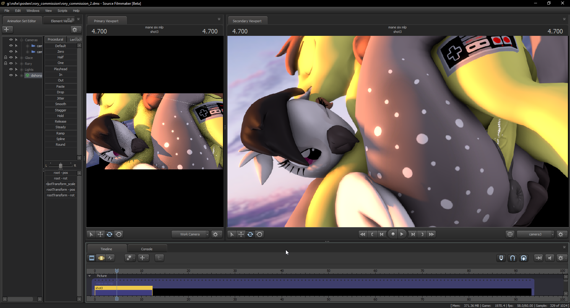Click the bookmark tool in timeline toolbar
Viewport: 570px width, 308px height.
130,258
